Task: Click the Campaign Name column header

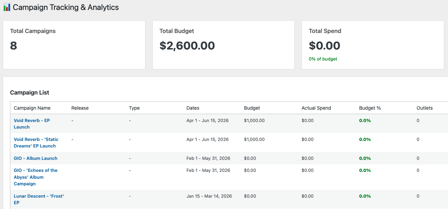Action: 32,108
